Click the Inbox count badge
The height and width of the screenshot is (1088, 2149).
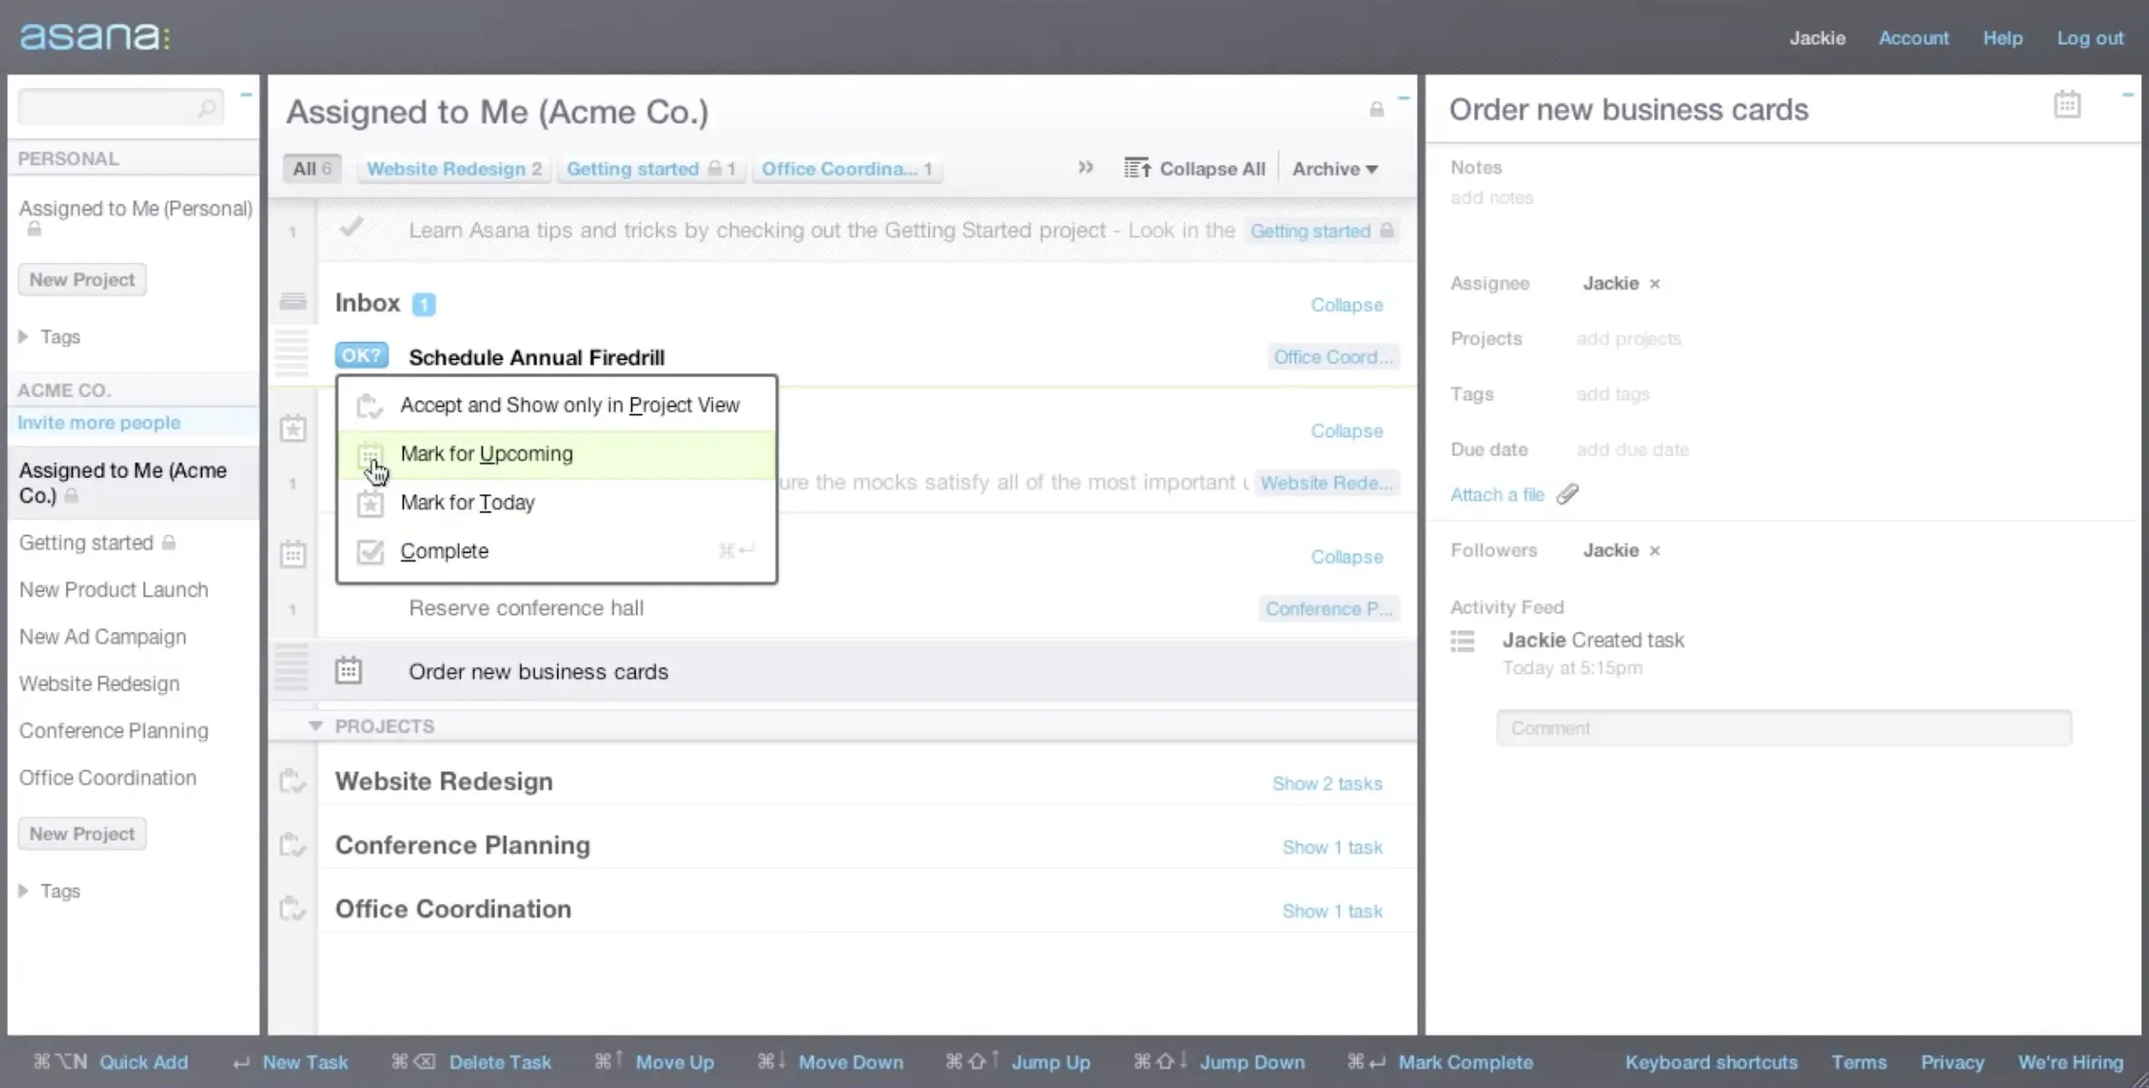(424, 304)
